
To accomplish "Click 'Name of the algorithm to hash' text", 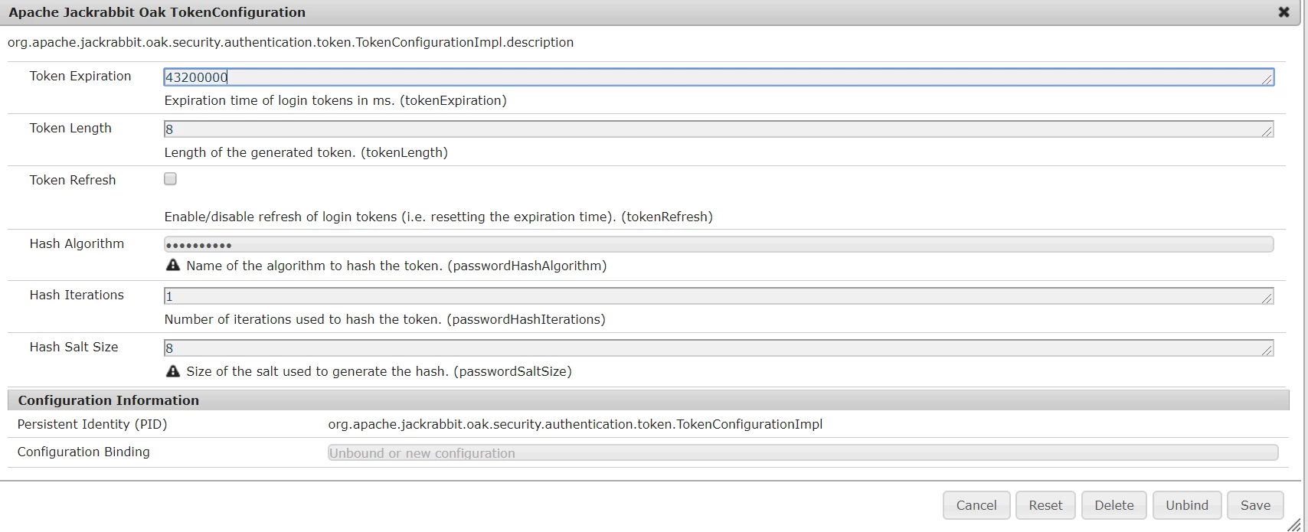I will tap(397, 266).
